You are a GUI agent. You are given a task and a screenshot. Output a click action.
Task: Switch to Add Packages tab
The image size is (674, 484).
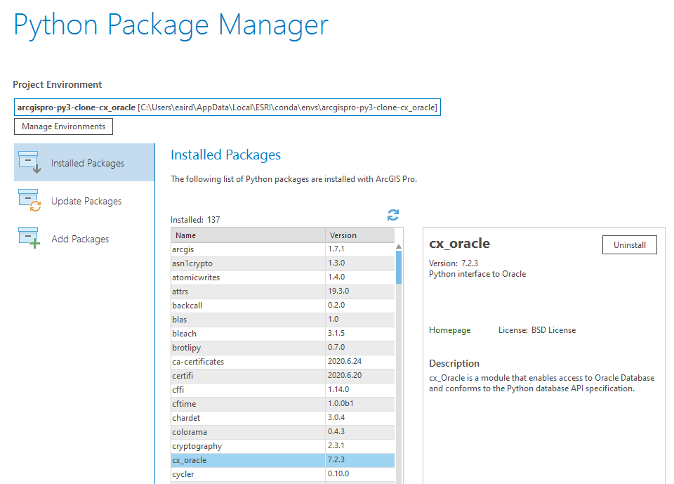[84, 239]
